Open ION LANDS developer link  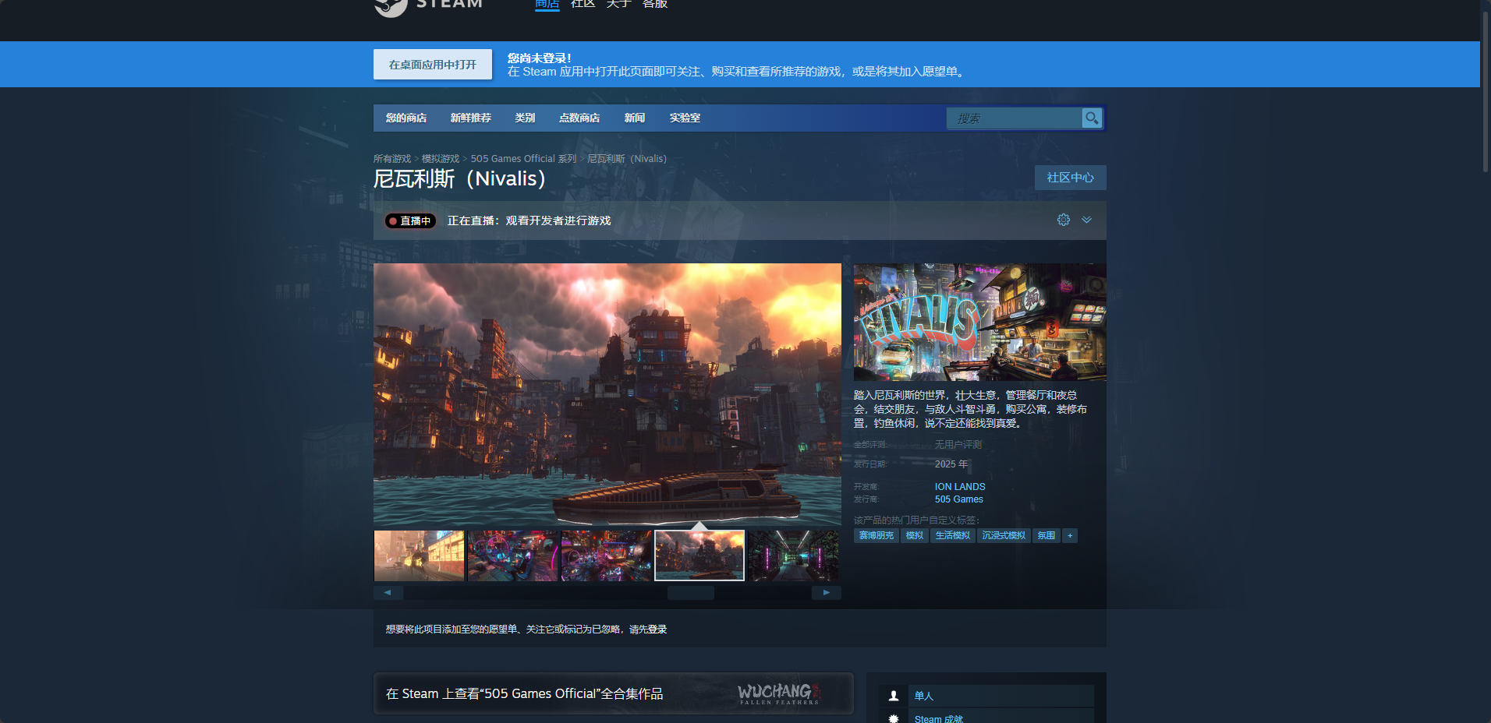click(x=960, y=487)
